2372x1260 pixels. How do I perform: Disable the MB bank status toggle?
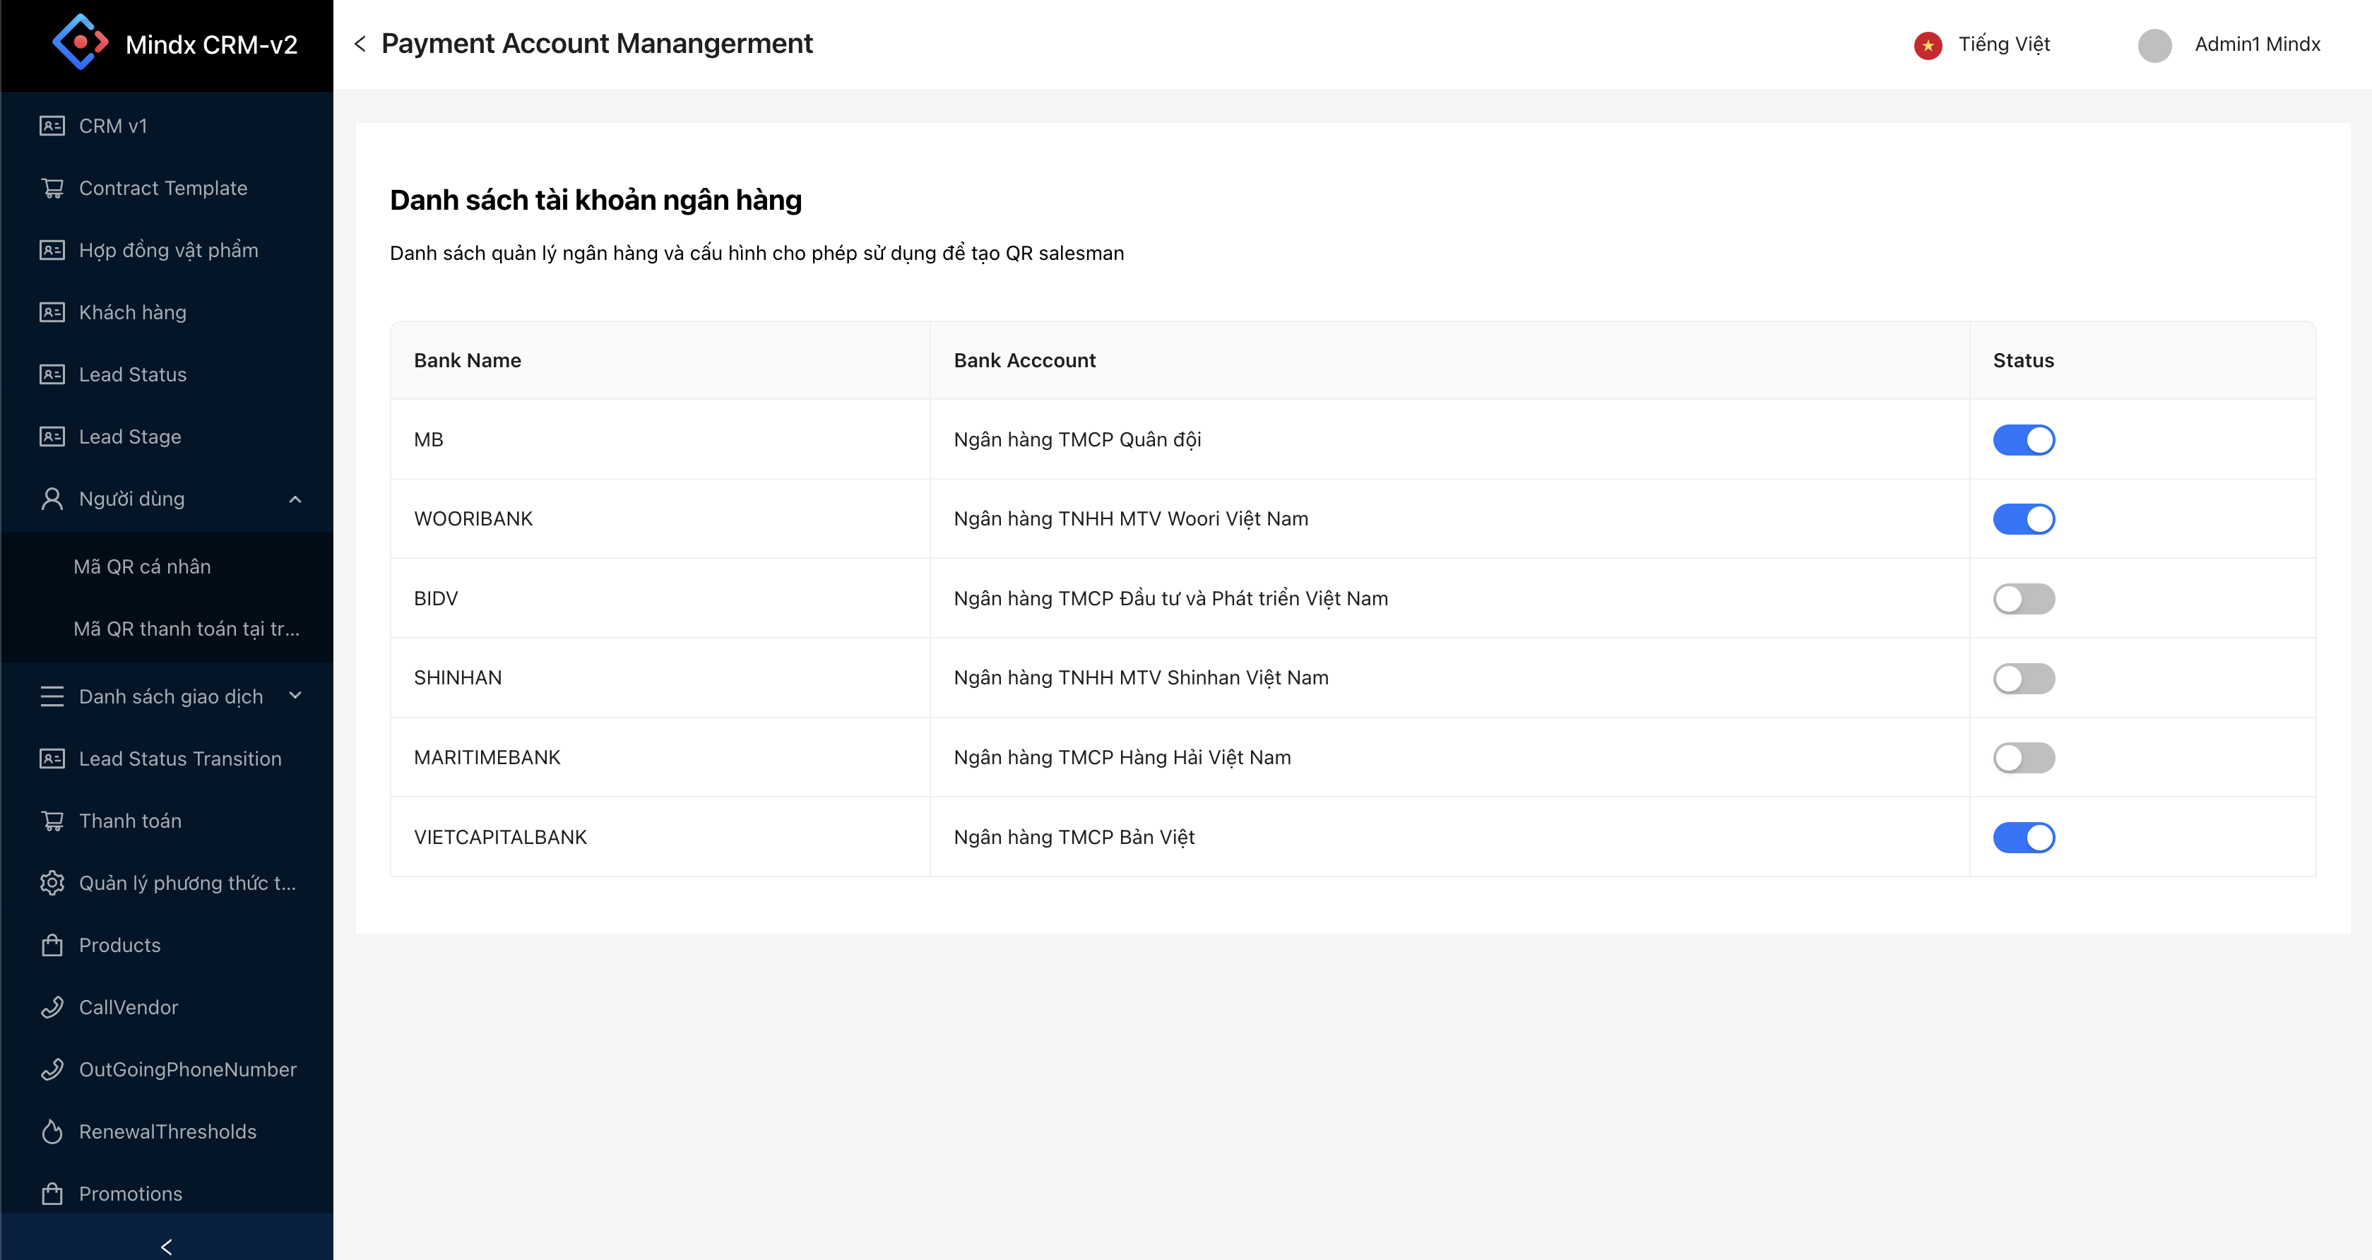2023,440
